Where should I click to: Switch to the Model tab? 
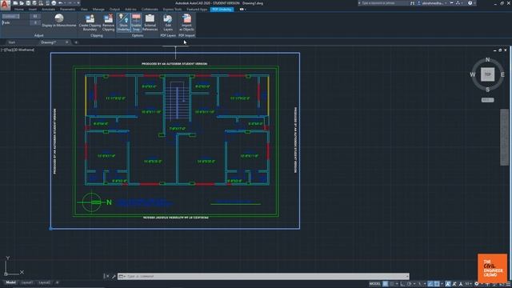(10, 282)
